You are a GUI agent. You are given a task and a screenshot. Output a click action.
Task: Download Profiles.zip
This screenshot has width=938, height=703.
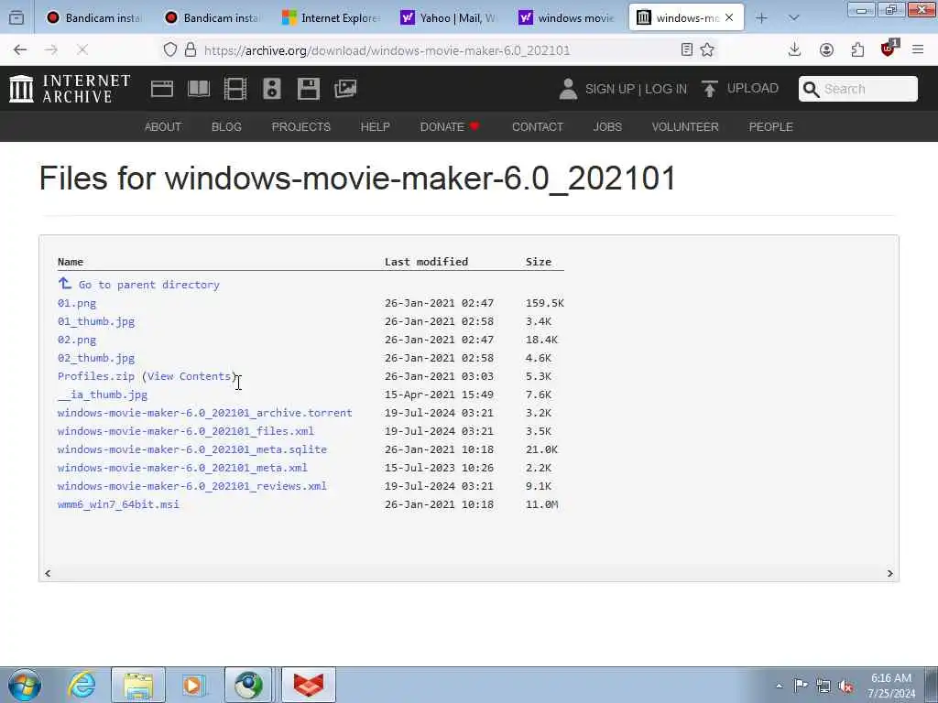tap(95, 376)
